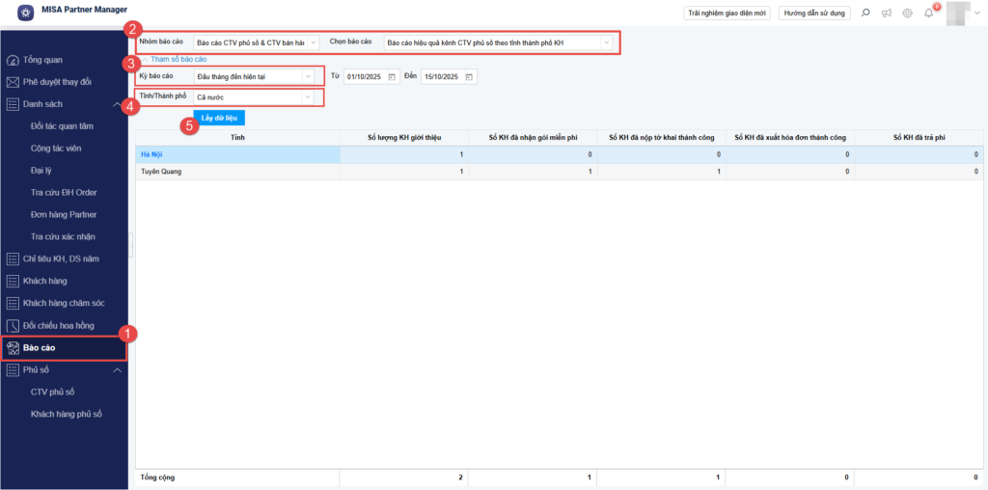Click Trải nghiệm giao diện mới button

pos(727,13)
